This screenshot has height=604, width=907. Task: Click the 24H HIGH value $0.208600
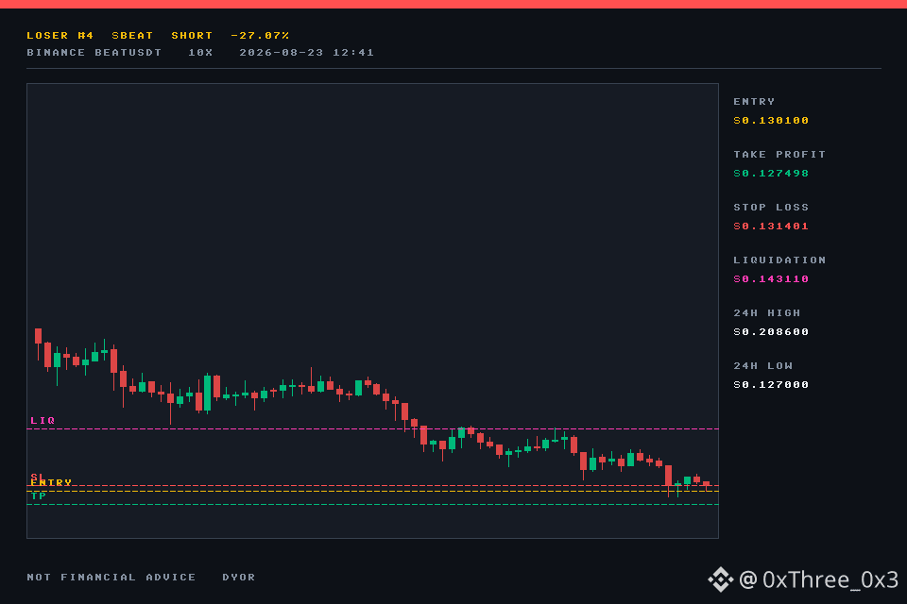click(771, 332)
